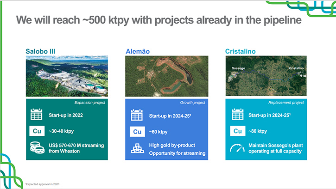Click the slide title about ~500 ktpy
336x189 pixels.
(x=159, y=20)
